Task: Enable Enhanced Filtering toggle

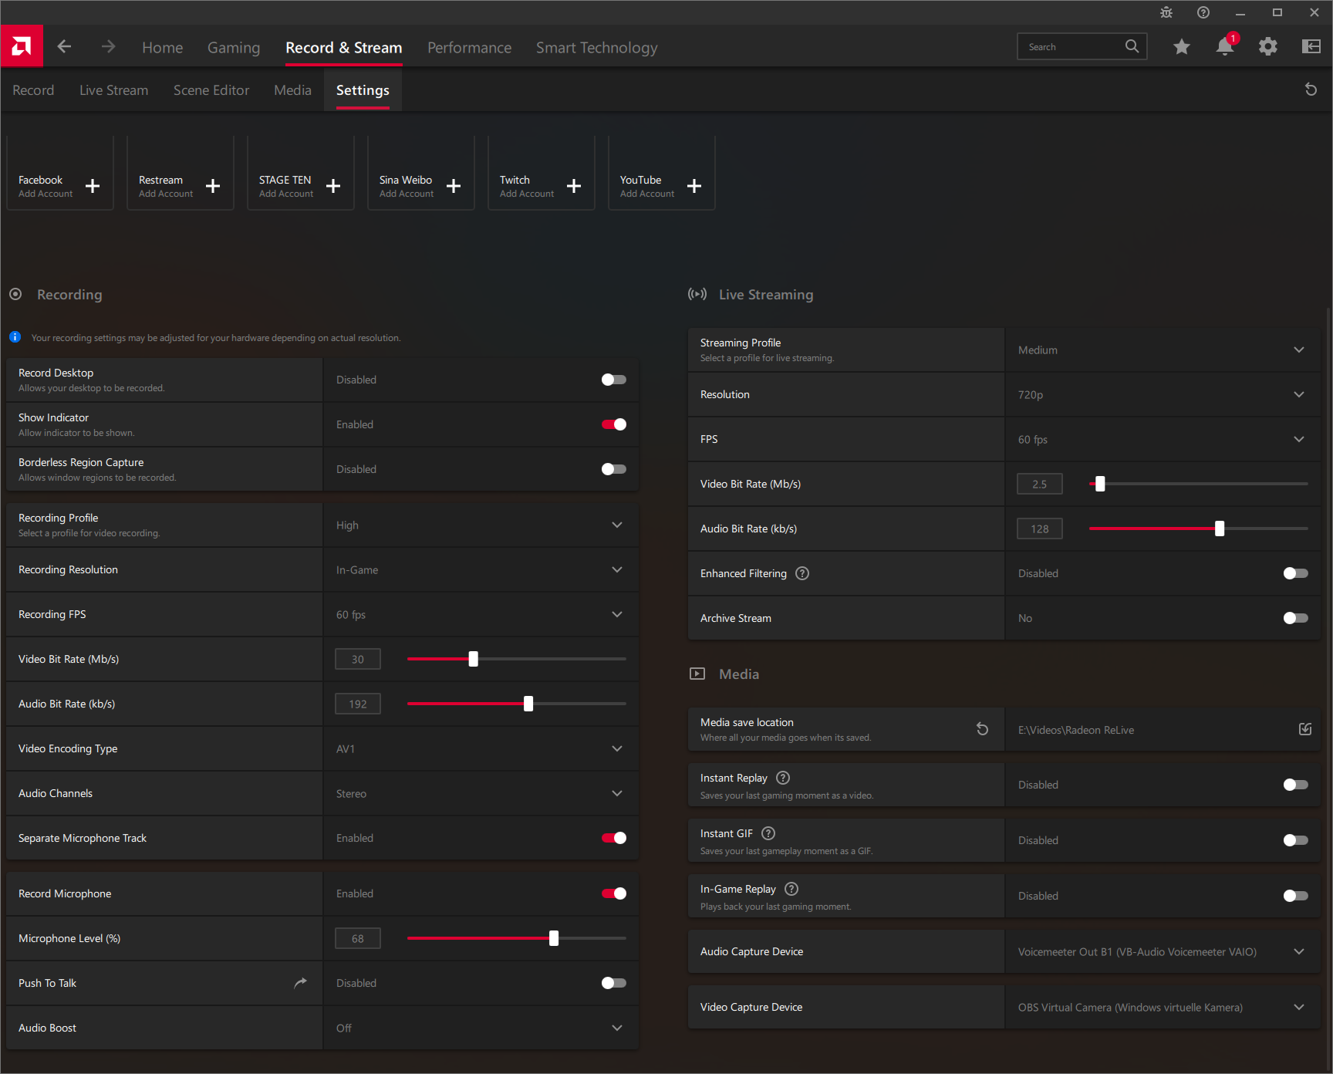Action: 1296,573
